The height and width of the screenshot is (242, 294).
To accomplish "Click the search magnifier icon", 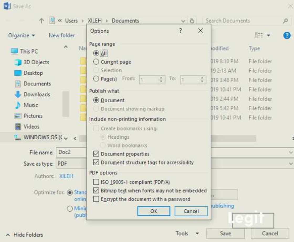I will [285, 21].
